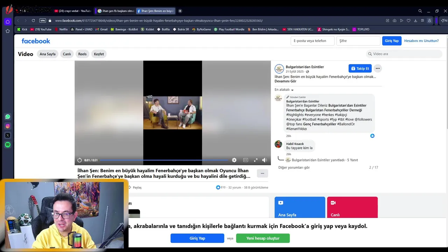Click the Bulgaristan'dan Esintiler page avatar
The height and width of the screenshot is (252, 448).
click(x=279, y=69)
